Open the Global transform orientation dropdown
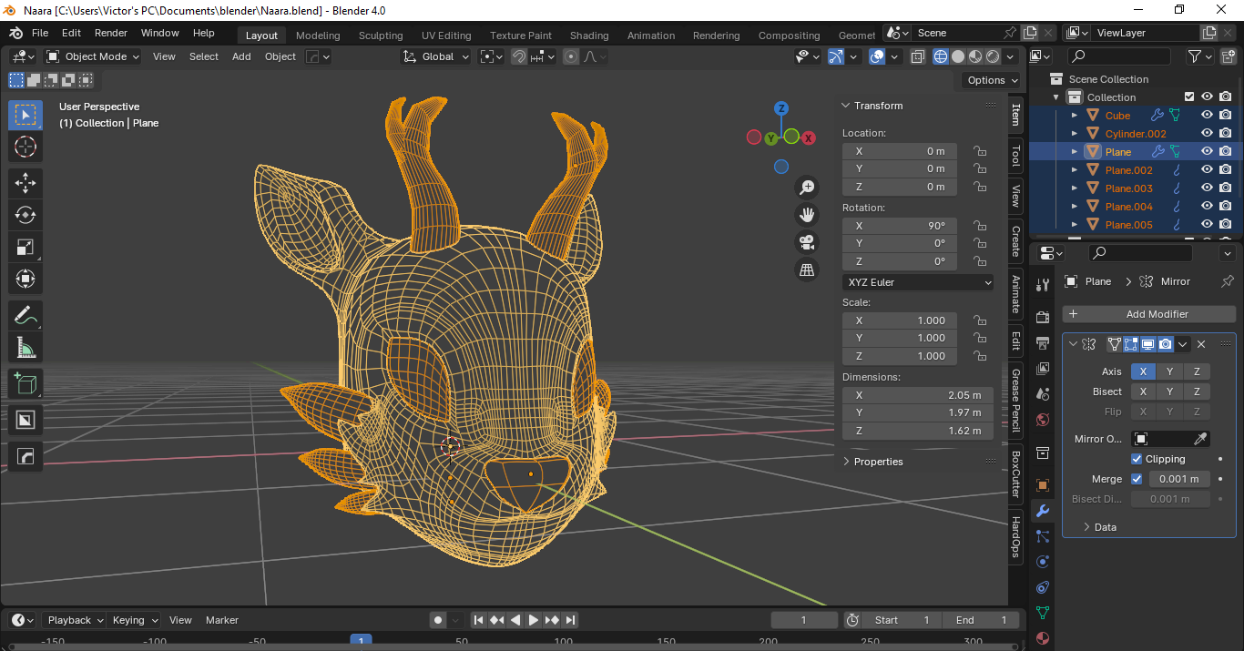This screenshot has width=1244, height=651. pyautogui.click(x=436, y=56)
